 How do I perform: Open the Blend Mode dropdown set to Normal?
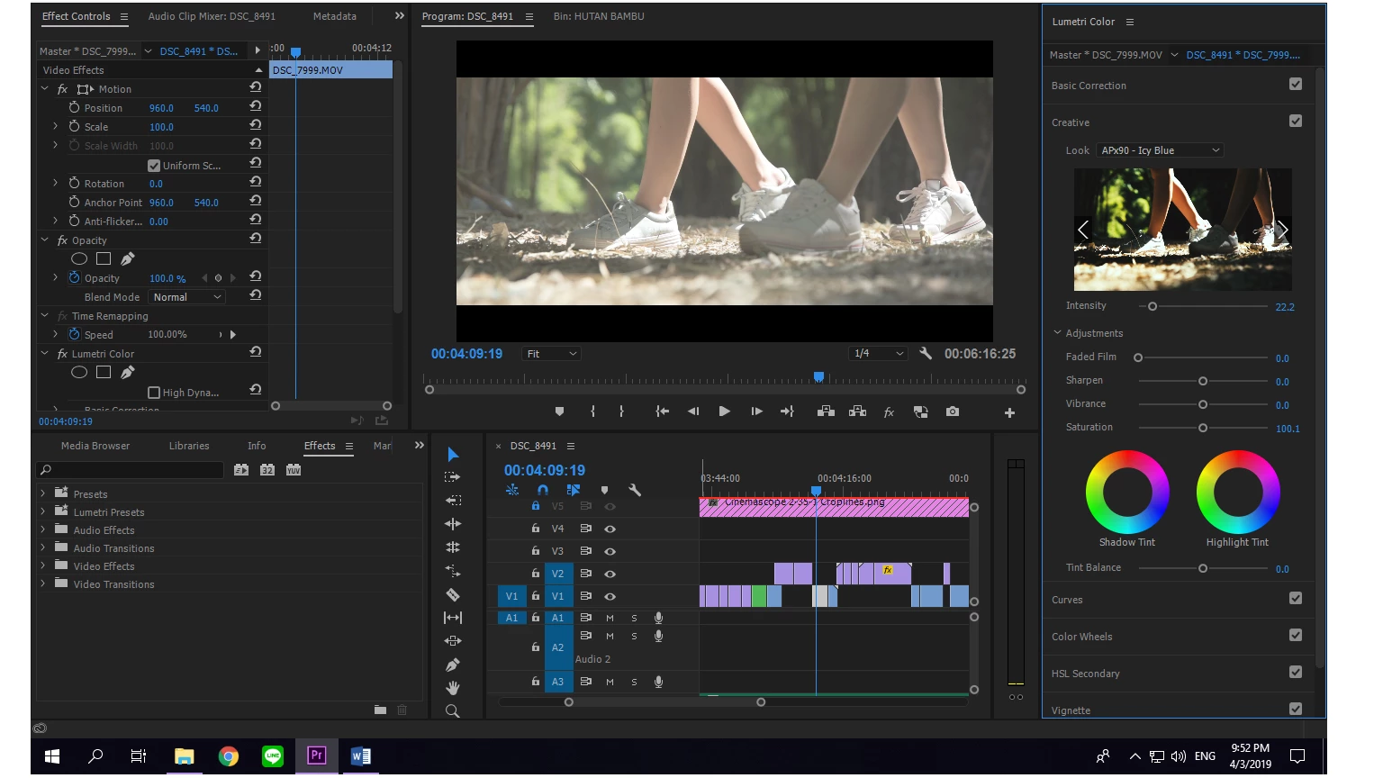pyautogui.click(x=186, y=297)
